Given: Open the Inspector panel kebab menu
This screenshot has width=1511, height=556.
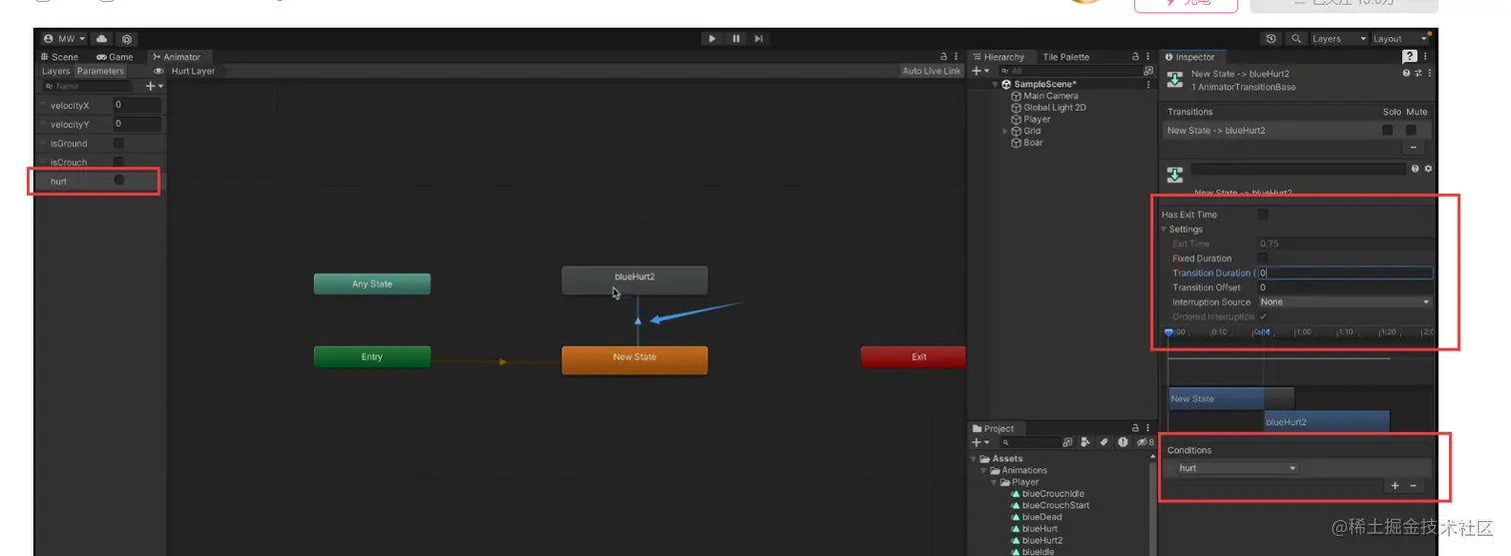Looking at the screenshot, I should pos(1424,57).
